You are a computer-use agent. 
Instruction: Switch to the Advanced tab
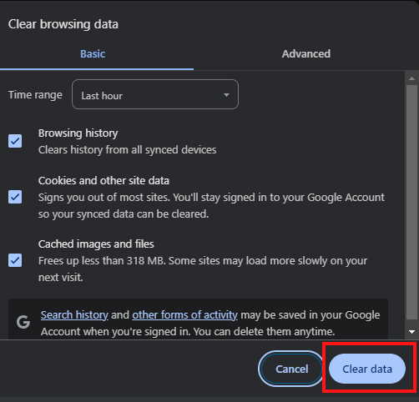click(306, 54)
